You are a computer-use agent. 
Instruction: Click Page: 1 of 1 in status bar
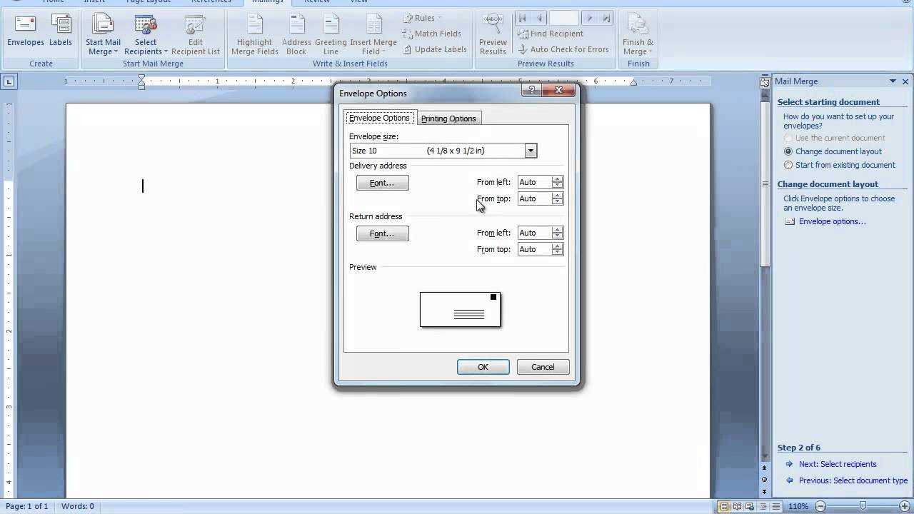point(27,506)
